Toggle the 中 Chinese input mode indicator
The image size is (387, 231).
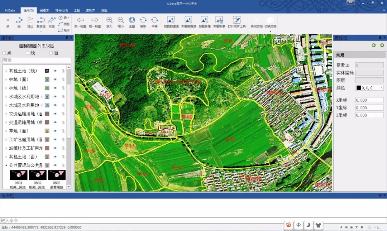tap(298, 225)
